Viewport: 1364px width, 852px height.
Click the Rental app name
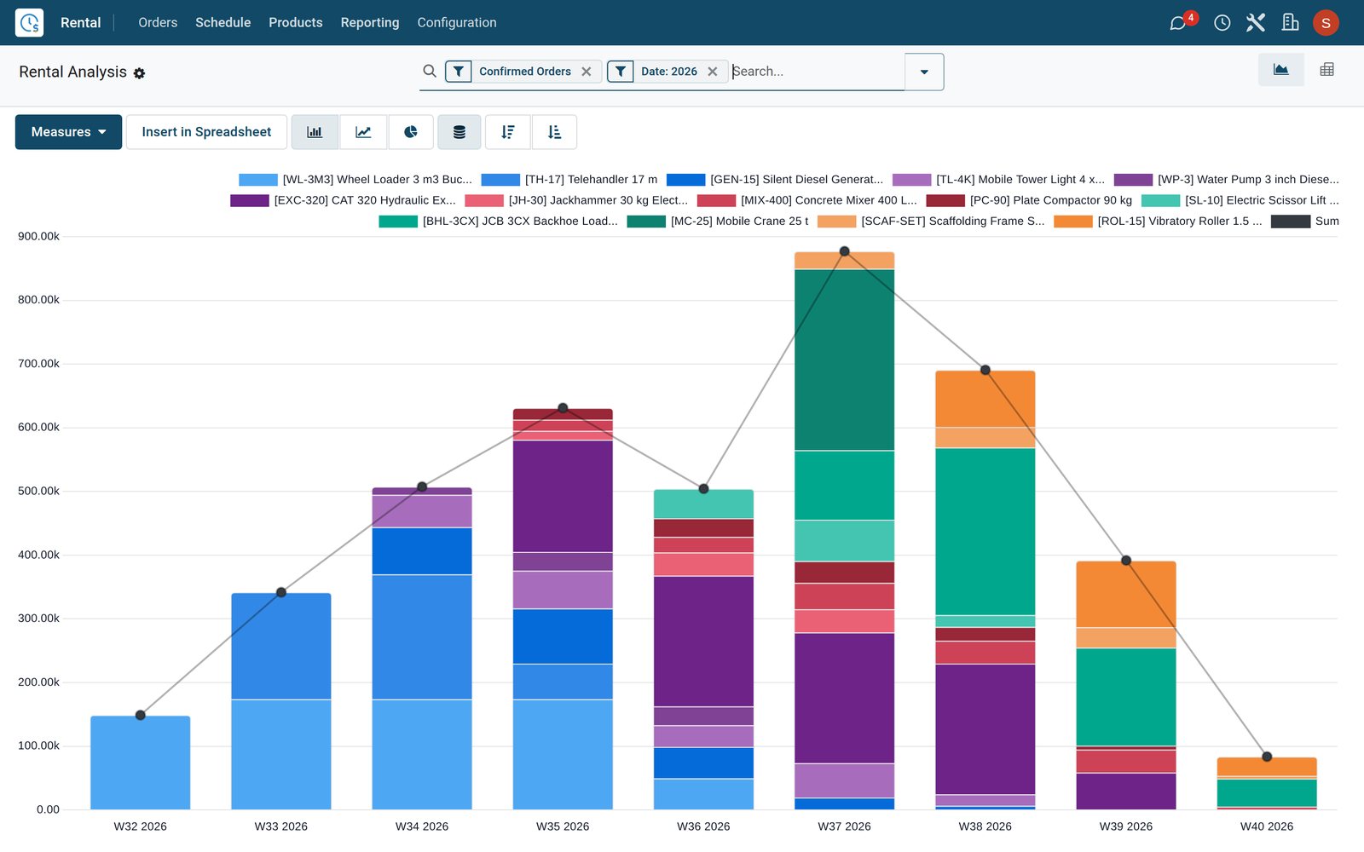pyautogui.click(x=81, y=23)
